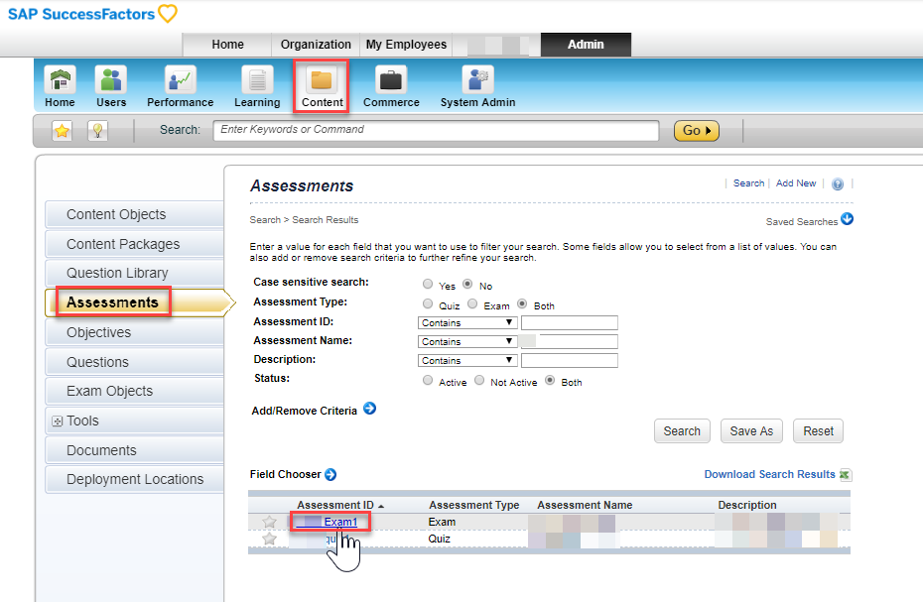This screenshot has width=923, height=602.
Task: Open the Learning document icon
Action: tap(257, 79)
